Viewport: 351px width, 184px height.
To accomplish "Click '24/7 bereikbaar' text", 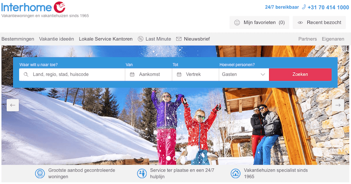I will (x=282, y=7).
